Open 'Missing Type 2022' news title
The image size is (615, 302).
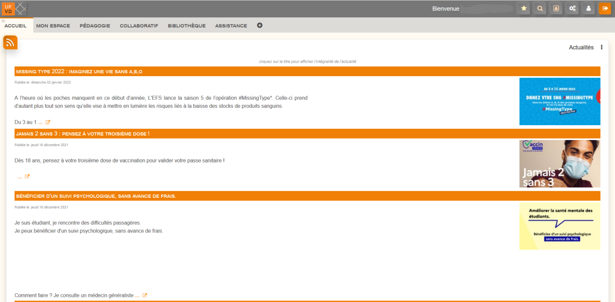point(79,72)
